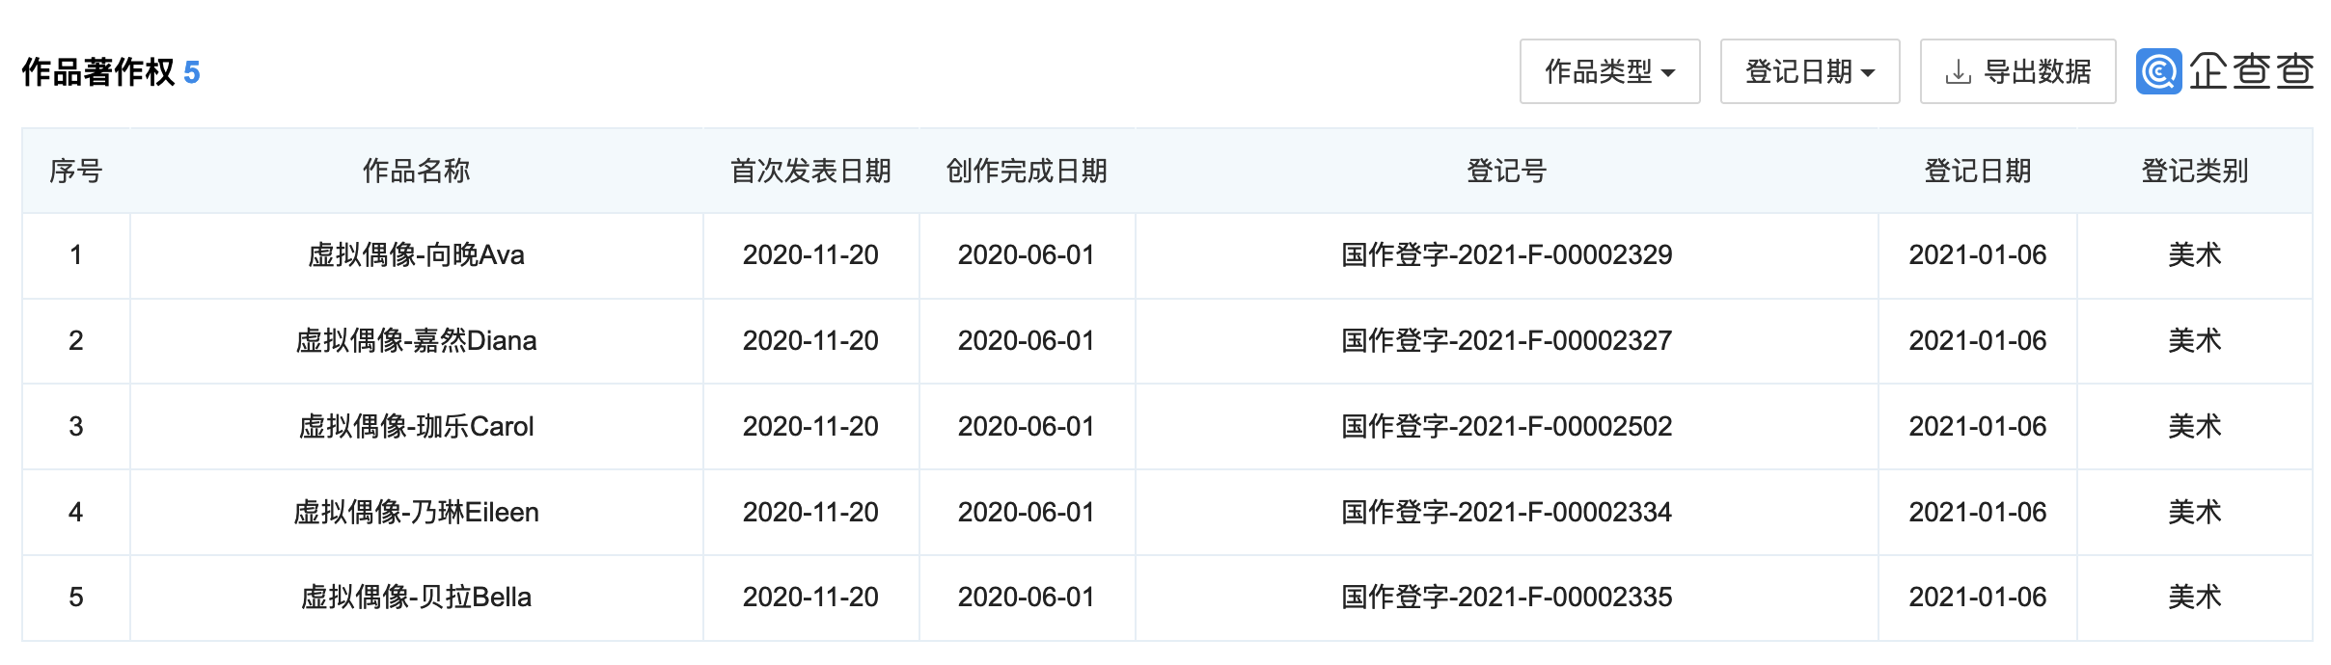This screenshot has width=2331, height=665.
Task: Click the 导出数据 export button
Action: (2017, 71)
